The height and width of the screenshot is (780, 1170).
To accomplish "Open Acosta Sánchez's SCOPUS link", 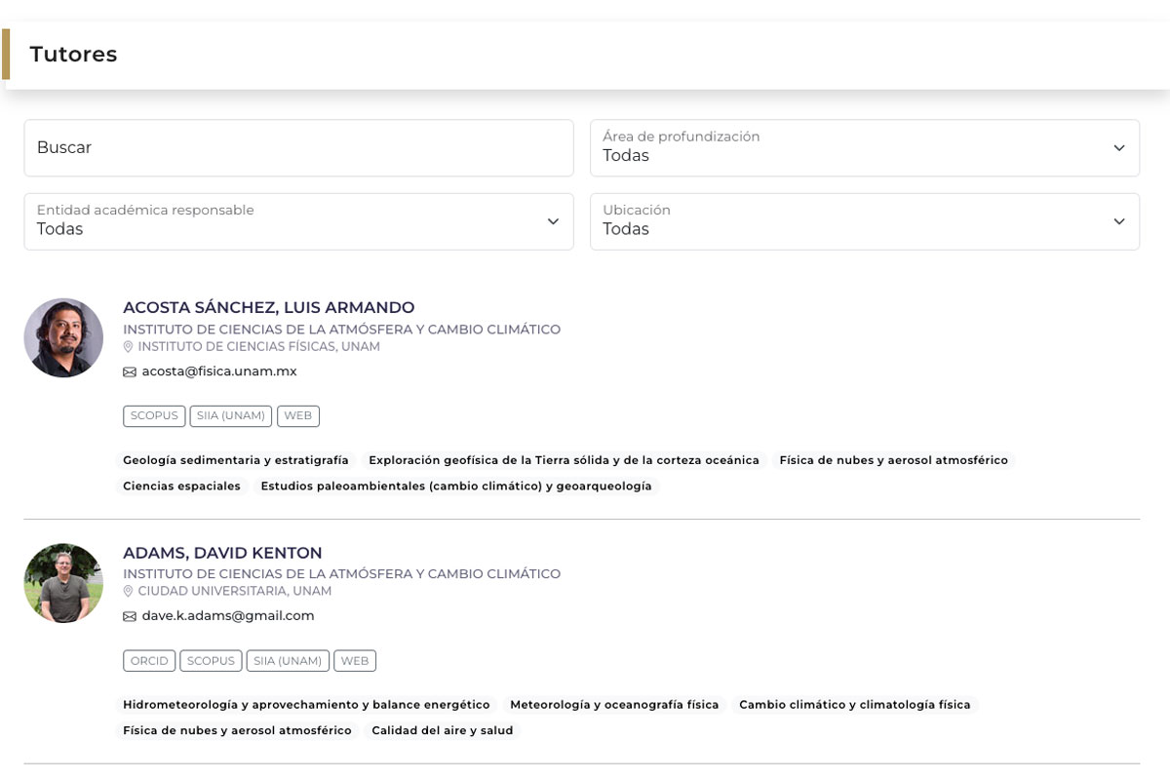I will click(154, 416).
